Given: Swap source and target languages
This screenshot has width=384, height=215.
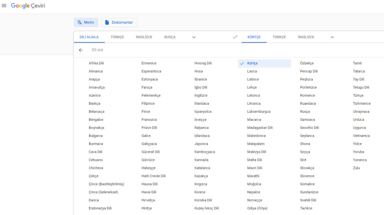Looking at the screenshot, I should [x=235, y=37].
